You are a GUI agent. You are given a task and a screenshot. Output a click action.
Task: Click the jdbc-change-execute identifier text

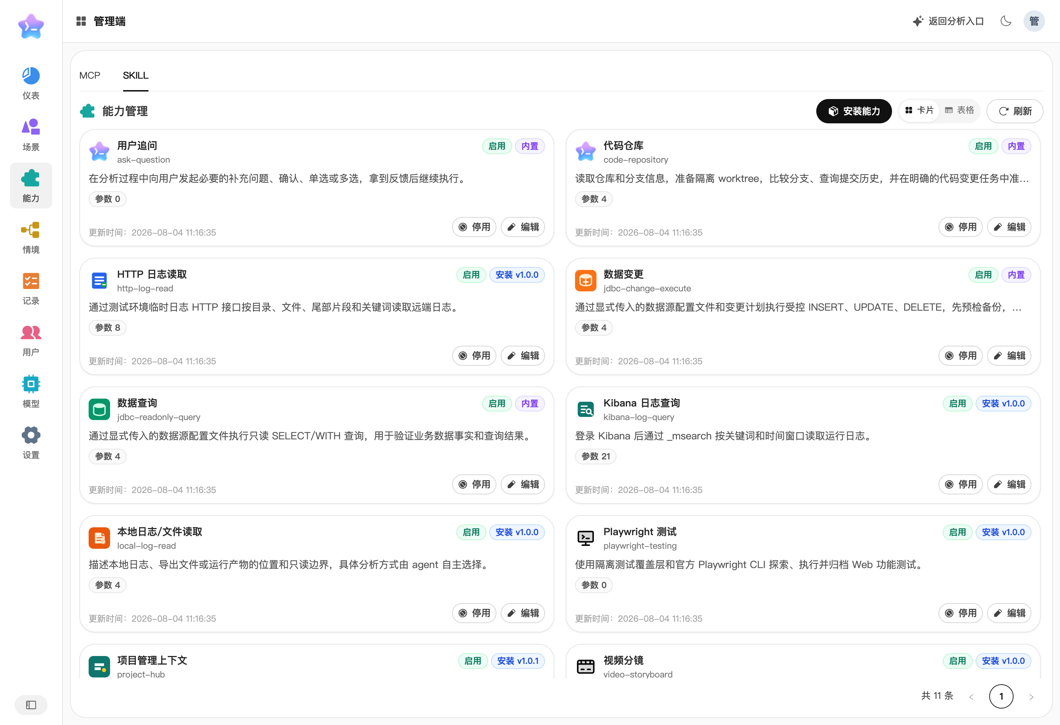[647, 288]
